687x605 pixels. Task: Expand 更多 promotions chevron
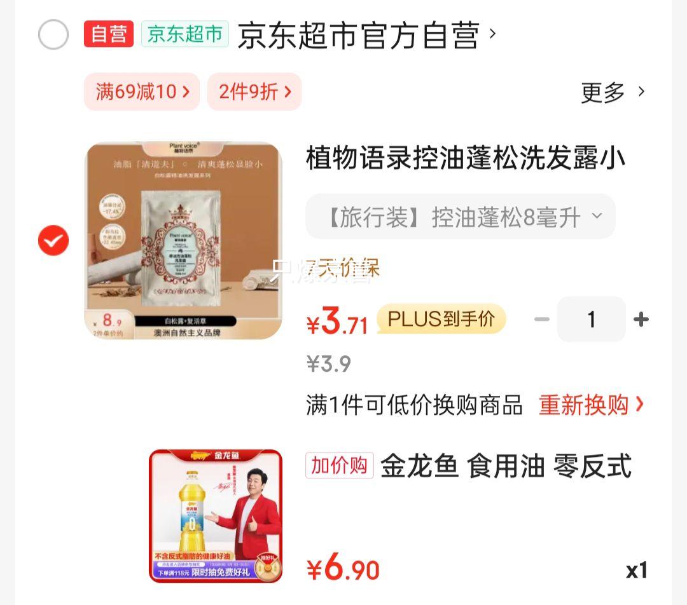[x=613, y=92]
